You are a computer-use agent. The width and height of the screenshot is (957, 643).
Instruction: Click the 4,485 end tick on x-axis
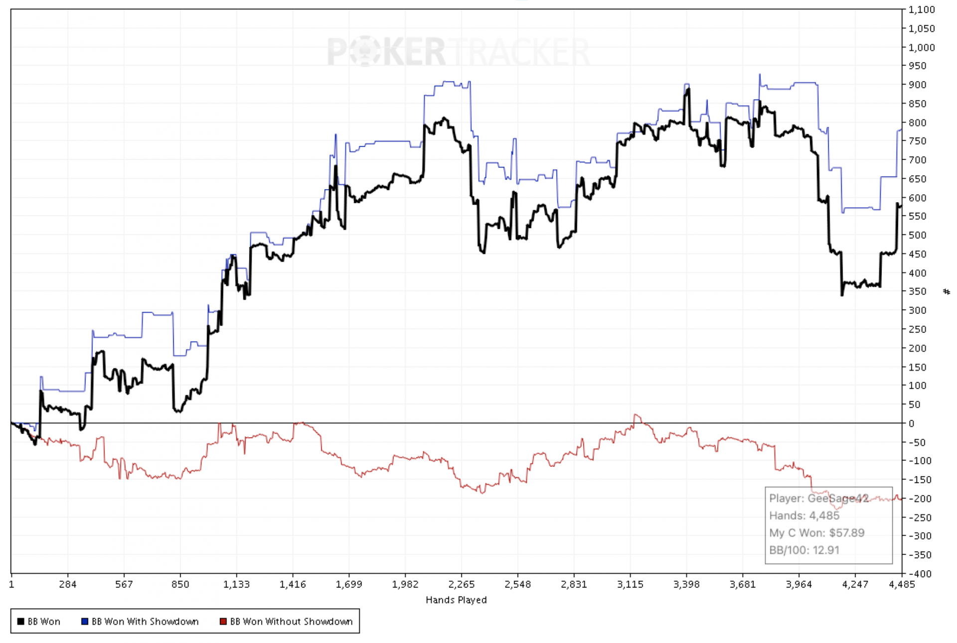pos(901,584)
